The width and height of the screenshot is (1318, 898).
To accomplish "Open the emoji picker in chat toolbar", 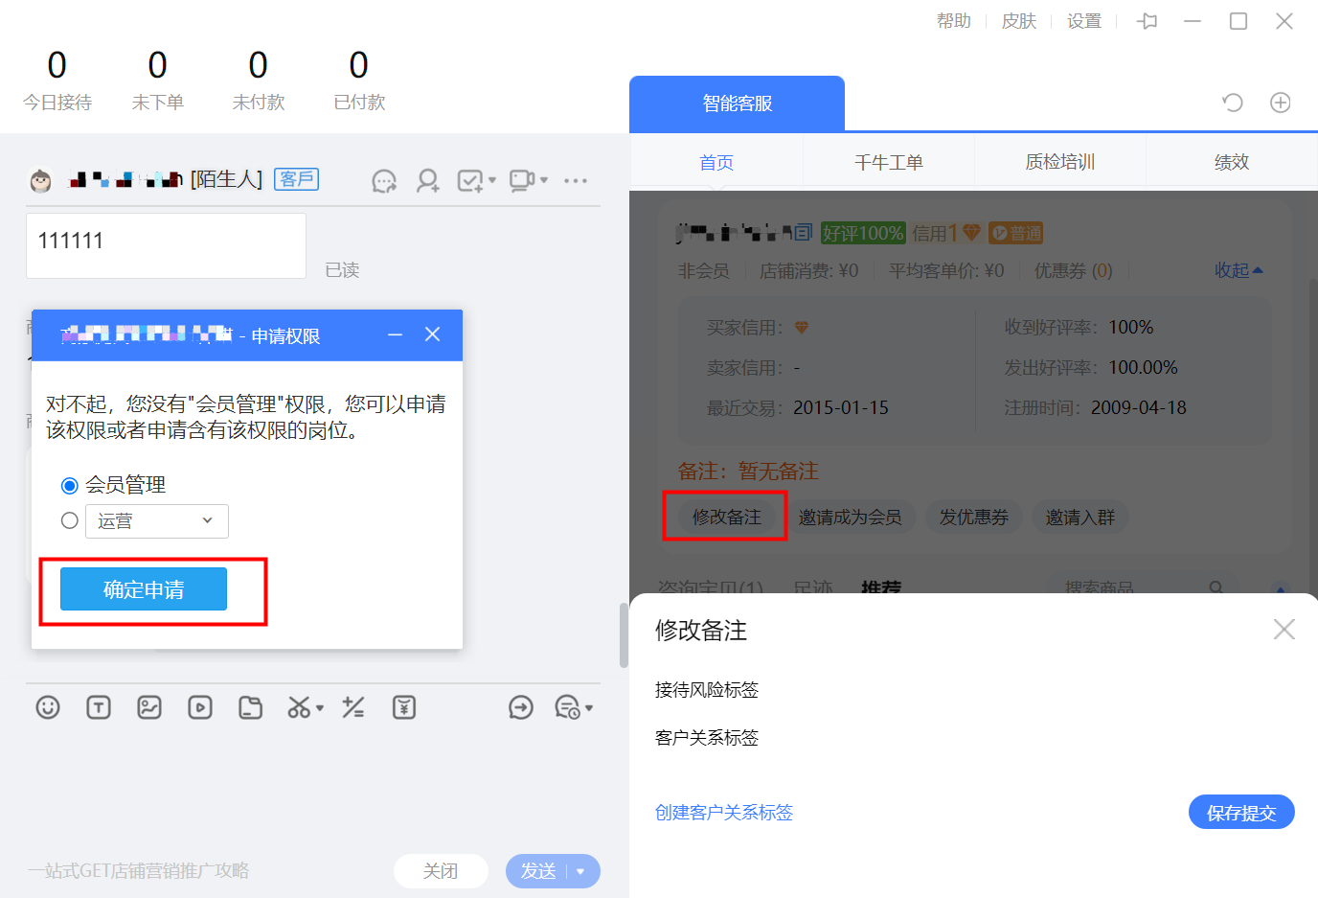I will coord(48,707).
